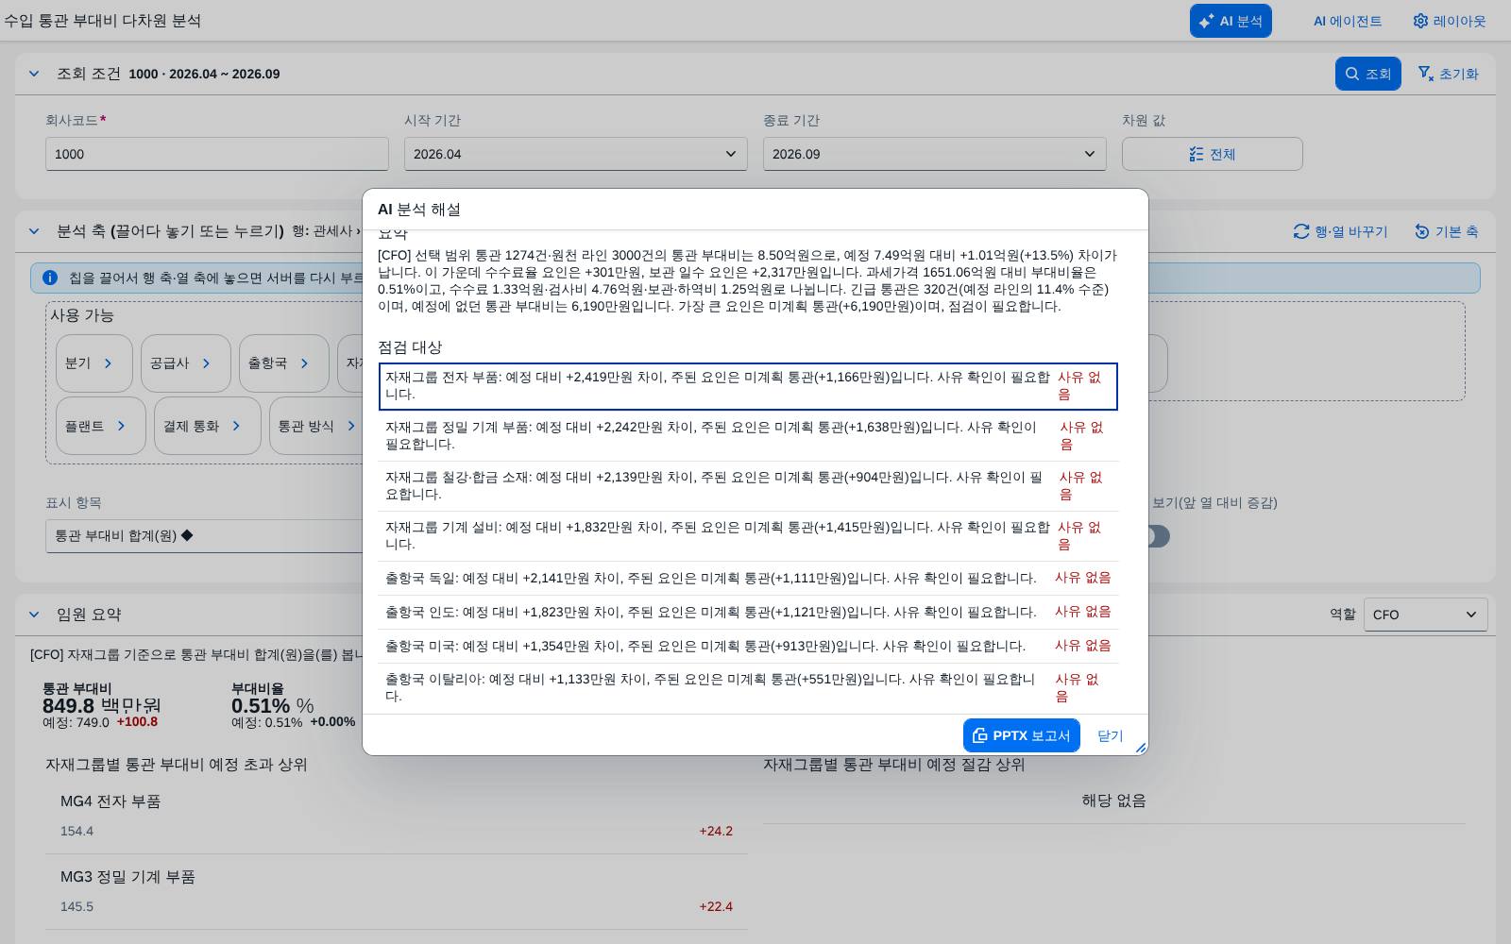Select the 자재그룹 전자 부품 checklist row
Viewport: 1511px width, 944px height.
(748, 386)
